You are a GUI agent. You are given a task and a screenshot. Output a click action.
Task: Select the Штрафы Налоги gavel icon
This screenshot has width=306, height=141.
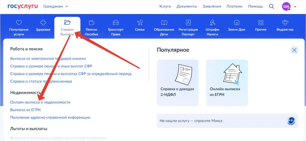[212, 23]
